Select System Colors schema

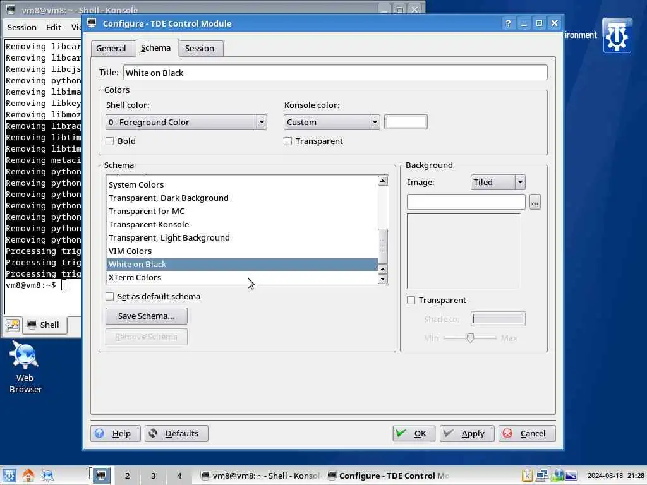point(242,185)
